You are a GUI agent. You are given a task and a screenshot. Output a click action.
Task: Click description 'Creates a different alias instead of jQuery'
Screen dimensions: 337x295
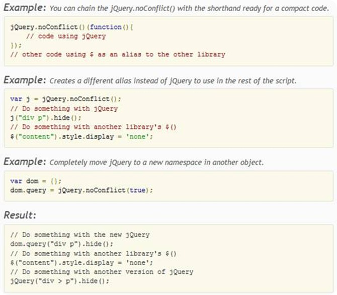[173, 81]
